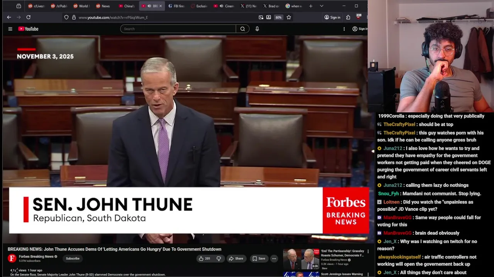Image resolution: width=494 pixels, height=277 pixels.
Task: Reset the 80% zoom level indicator
Action: point(278,17)
